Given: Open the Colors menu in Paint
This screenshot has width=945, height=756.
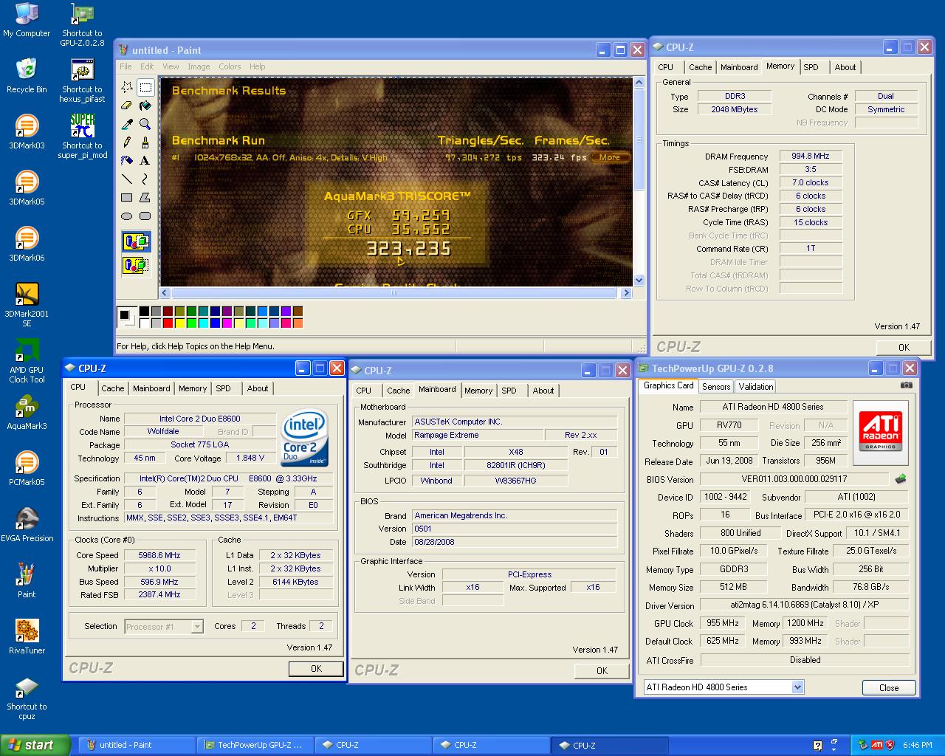Looking at the screenshot, I should (230, 66).
